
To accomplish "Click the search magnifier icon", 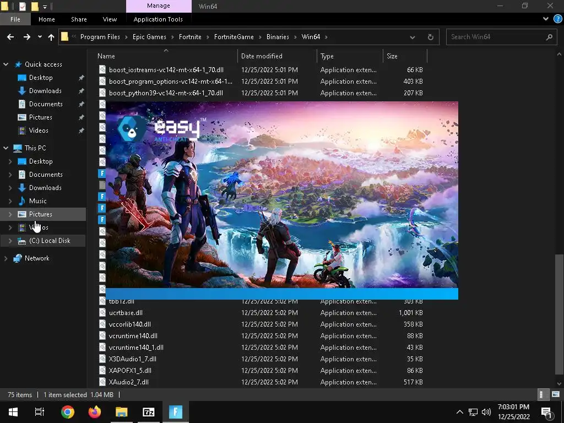I will coord(549,37).
